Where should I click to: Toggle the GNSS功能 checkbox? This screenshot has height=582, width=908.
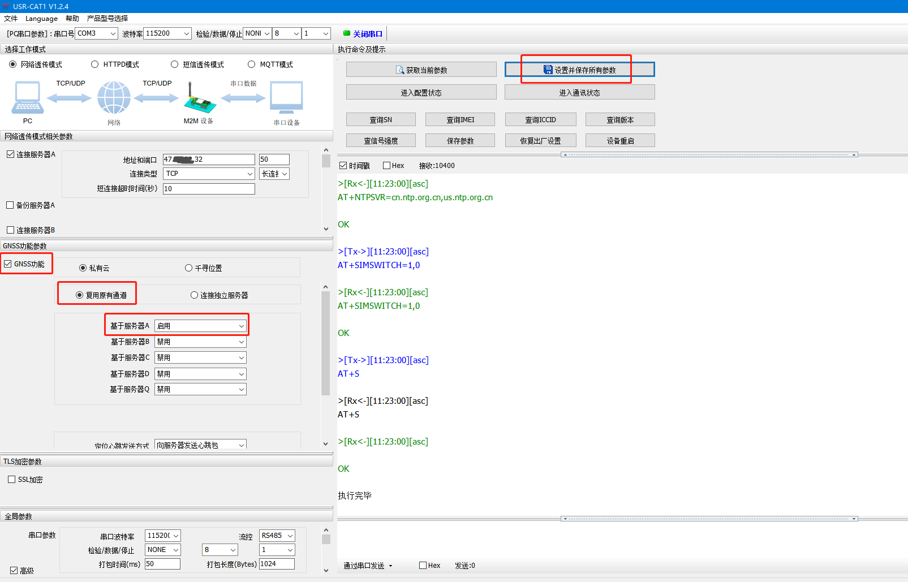[8, 264]
